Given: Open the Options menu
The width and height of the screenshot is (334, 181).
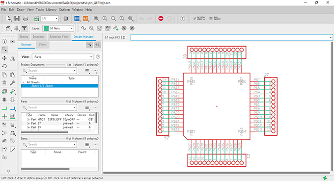Looking at the screenshot, I should coord(64,10).
